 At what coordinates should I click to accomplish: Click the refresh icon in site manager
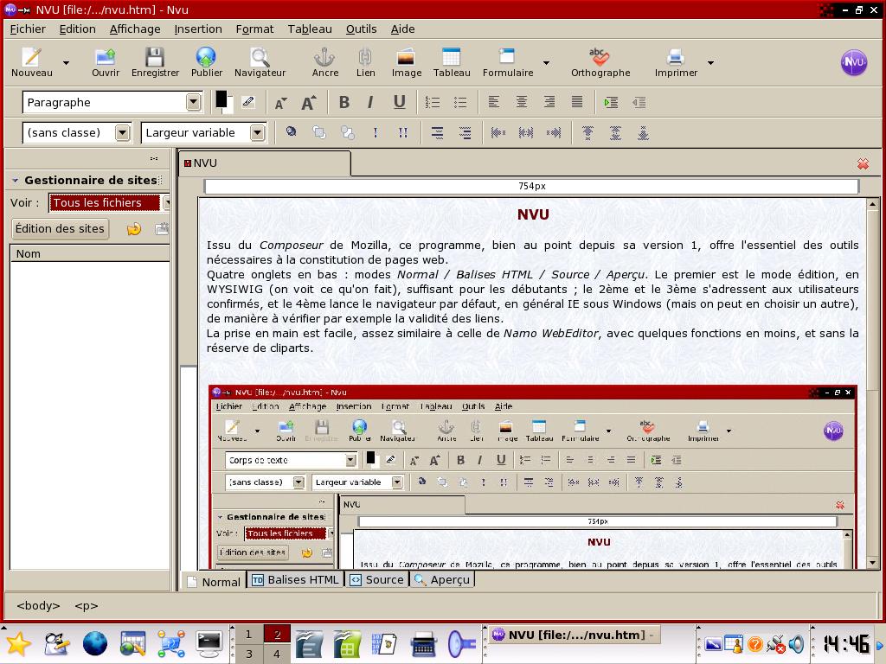click(x=134, y=228)
